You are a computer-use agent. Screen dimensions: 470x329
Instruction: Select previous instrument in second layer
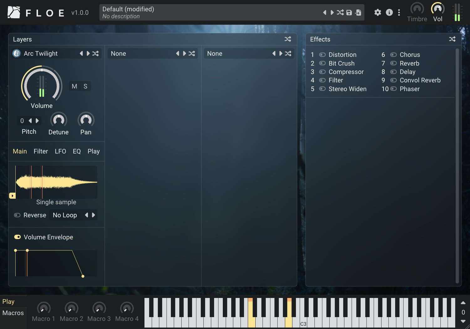[178, 54]
